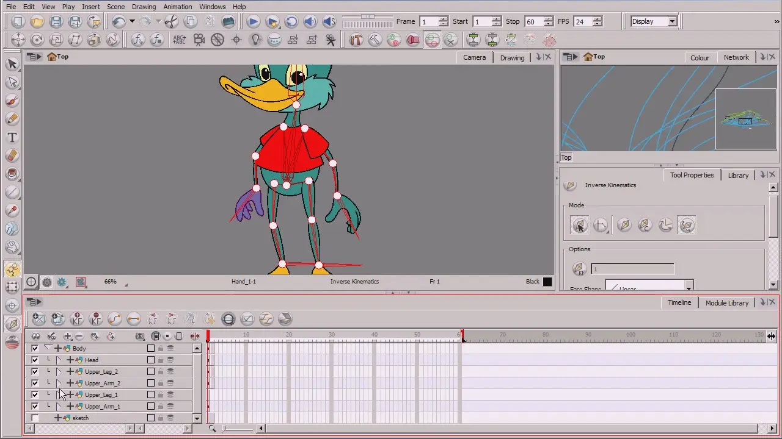This screenshot has height=439, width=782.
Task: Expand the Upper_Leg_2 layer children triangle
Action: [59, 371]
